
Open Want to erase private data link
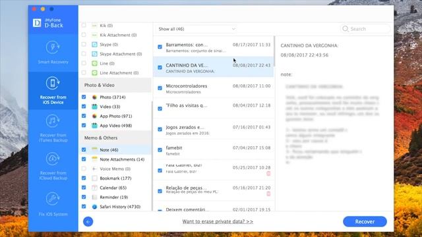click(x=218, y=221)
